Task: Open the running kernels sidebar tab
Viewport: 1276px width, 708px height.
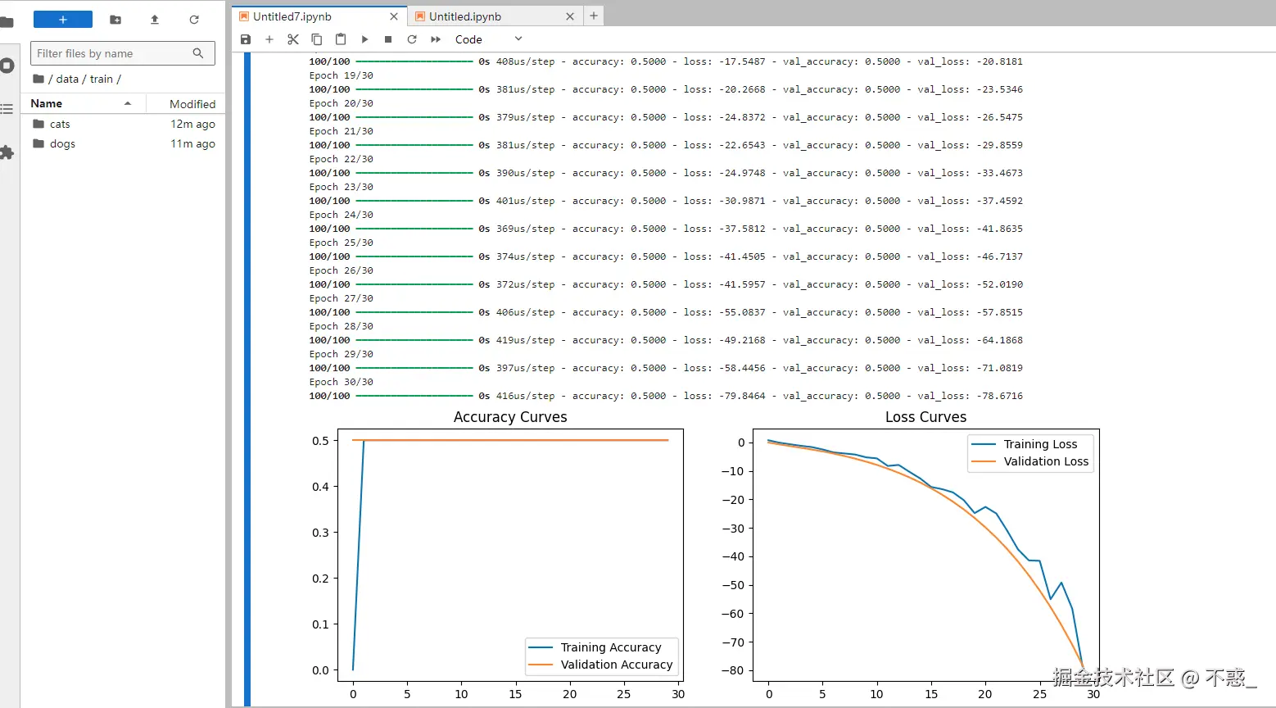Action: pyautogui.click(x=7, y=66)
